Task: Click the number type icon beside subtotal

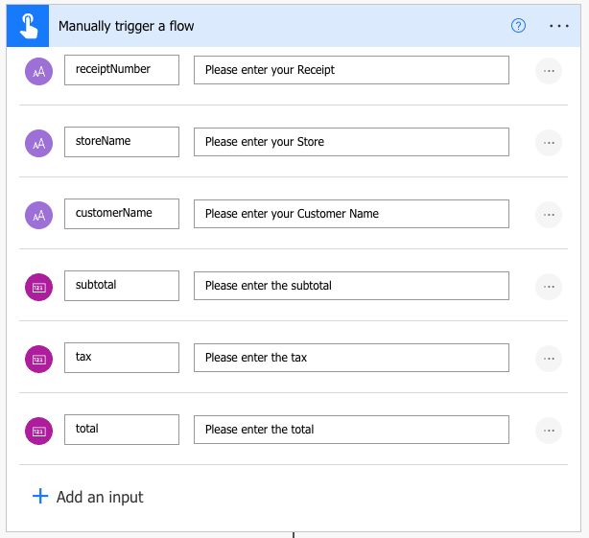Action: pyautogui.click(x=38, y=286)
